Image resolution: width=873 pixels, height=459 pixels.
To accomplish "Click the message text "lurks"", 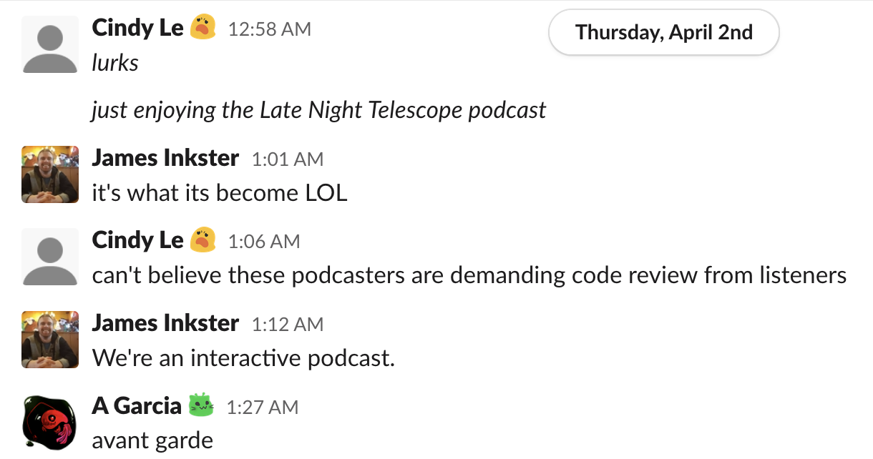I will [115, 63].
